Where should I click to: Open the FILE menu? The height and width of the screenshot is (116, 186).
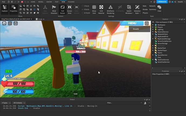click(x=4, y=2)
